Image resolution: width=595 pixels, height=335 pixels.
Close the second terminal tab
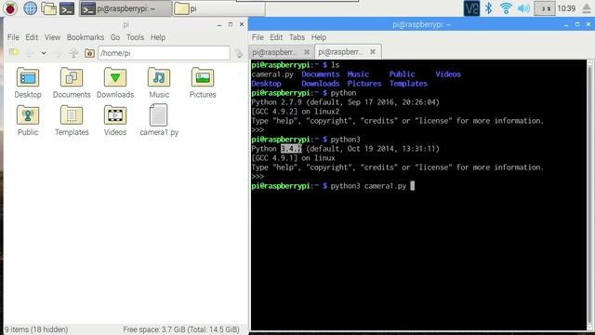(x=373, y=52)
